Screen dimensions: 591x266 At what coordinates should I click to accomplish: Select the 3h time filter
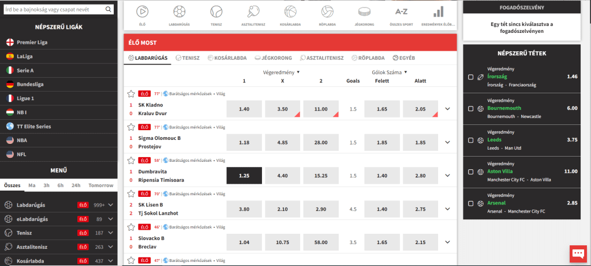tap(46, 185)
